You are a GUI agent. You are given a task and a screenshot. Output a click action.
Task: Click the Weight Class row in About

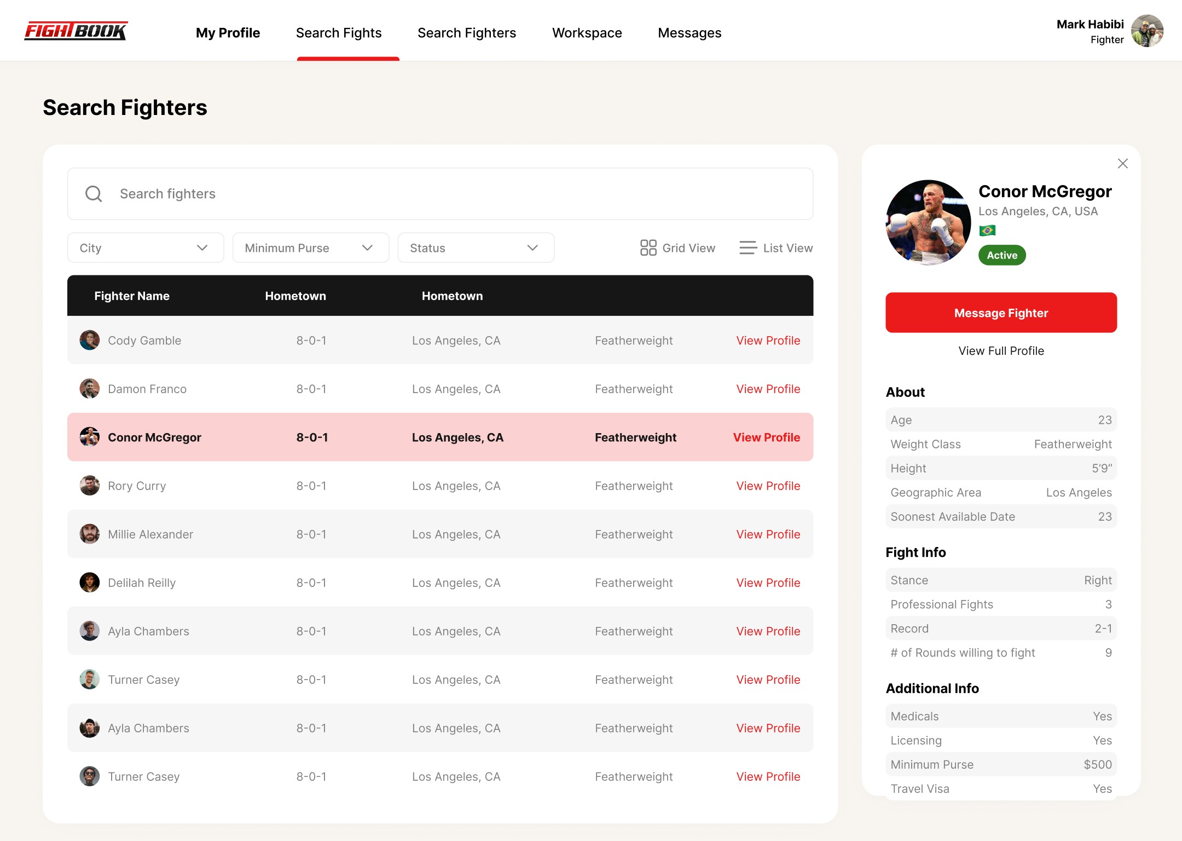click(x=1001, y=444)
